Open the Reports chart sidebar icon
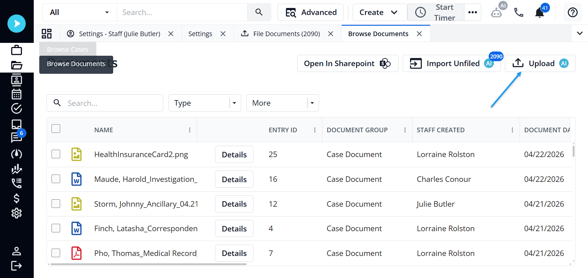Viewport: 588px width, 278px height. (x=17, y=169)
